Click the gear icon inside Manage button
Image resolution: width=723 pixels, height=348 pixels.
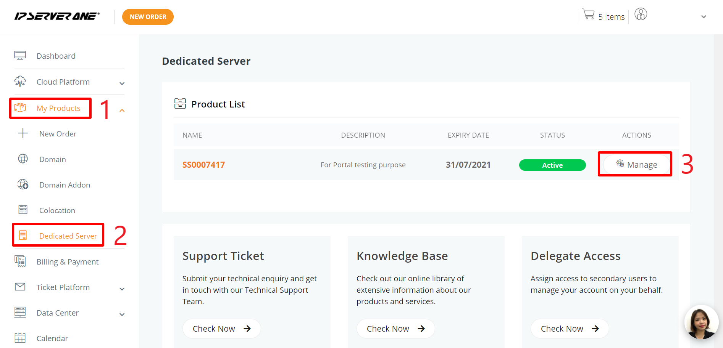[620, 164]
